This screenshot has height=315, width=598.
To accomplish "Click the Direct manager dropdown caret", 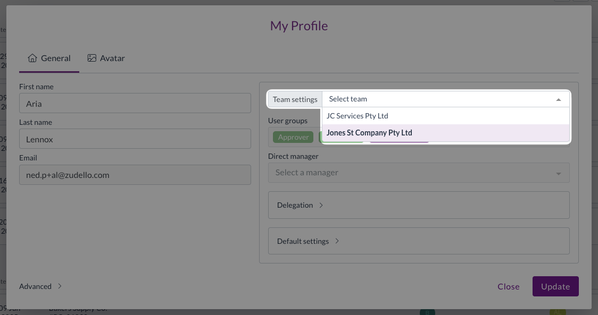I will point(558,173).
